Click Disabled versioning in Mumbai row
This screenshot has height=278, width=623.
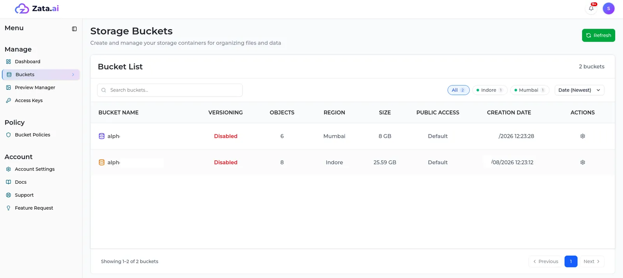(225, 136)
